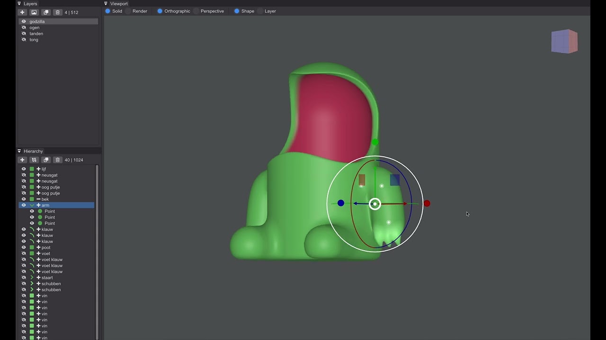The image size is (606, 340).
Task: Click the curve icon in Hierarchy toolbar
Action: 34,160
